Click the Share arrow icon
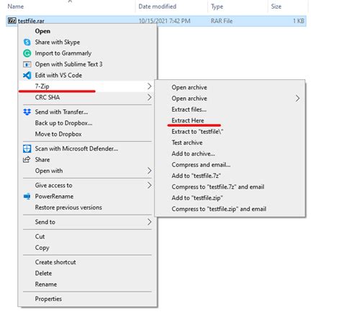Image resolution: width=341 pixels, height=314 pixels. [x=27, y=159]
